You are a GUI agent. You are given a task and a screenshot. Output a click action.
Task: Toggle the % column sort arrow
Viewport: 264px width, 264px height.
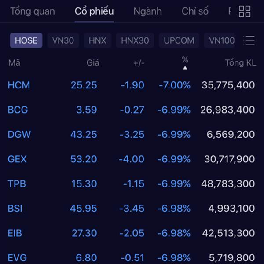point(185,68)
